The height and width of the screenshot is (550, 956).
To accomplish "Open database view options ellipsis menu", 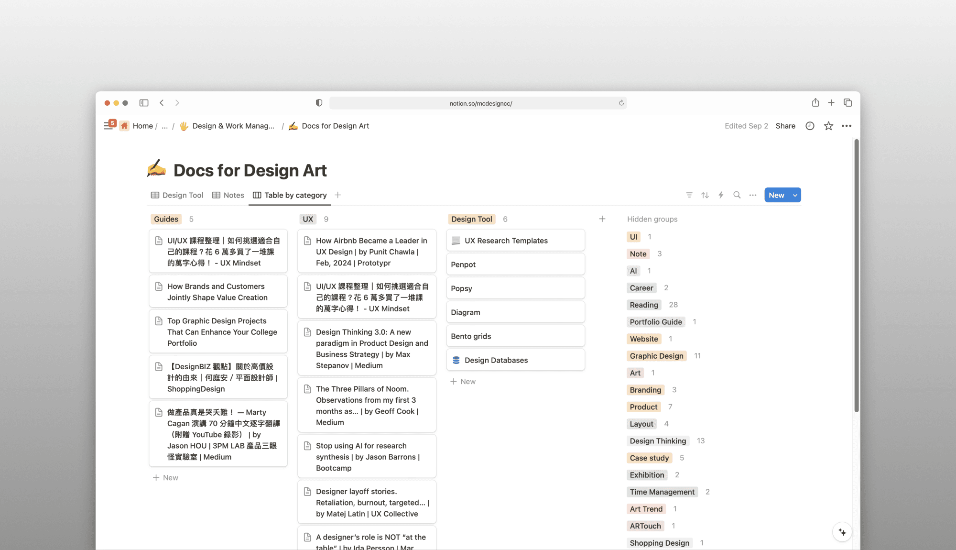I will click(x=753, y=195).
